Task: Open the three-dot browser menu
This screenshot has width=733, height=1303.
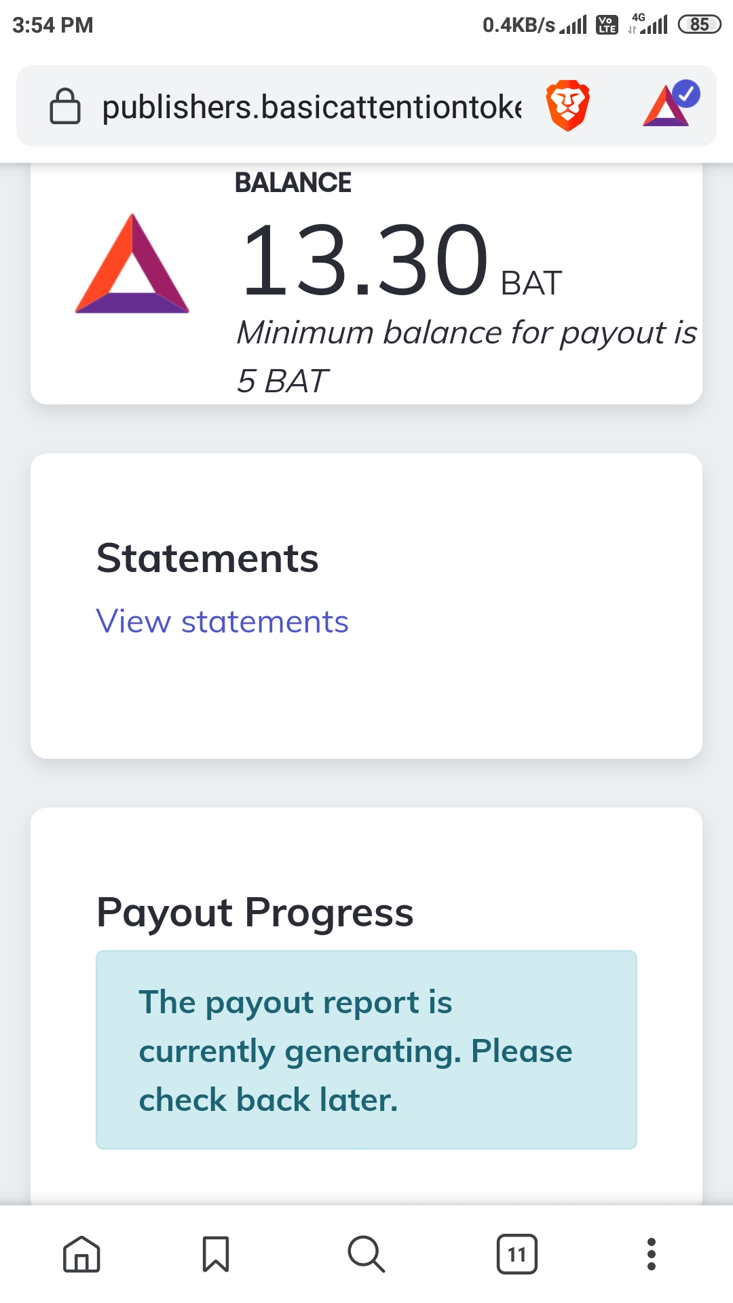Action: (652, 1253)
